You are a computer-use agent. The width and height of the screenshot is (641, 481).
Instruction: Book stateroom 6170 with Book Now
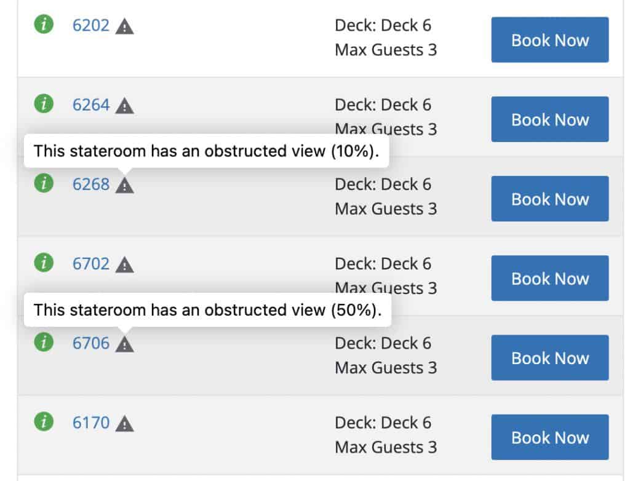549,437
